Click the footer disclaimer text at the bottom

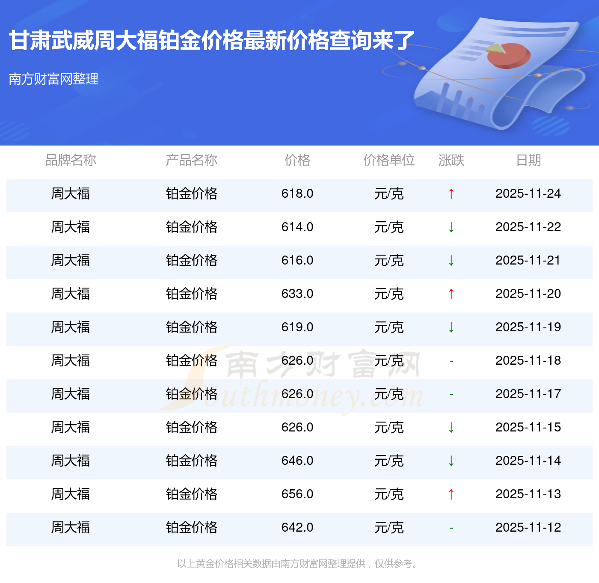[x=298, y=564]
